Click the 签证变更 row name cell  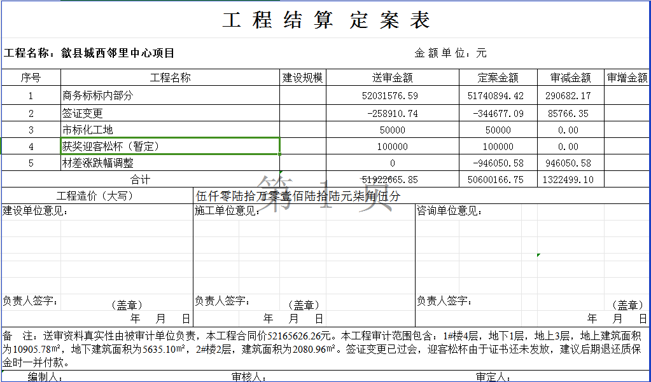coord(169,114)
